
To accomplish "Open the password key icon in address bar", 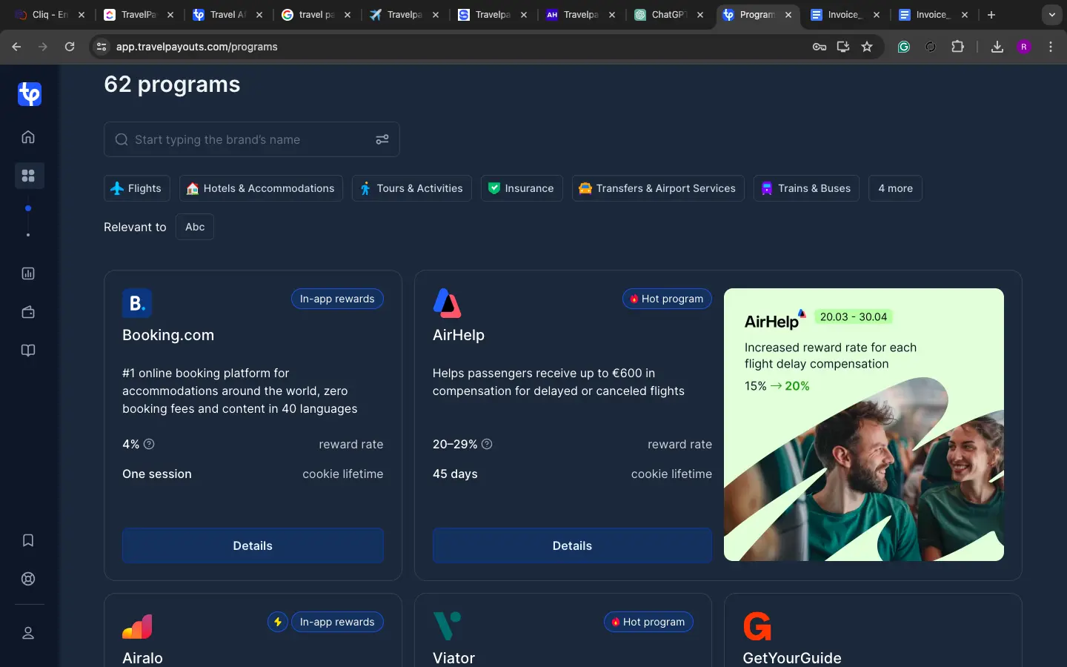I will click(x=820, y=47).
